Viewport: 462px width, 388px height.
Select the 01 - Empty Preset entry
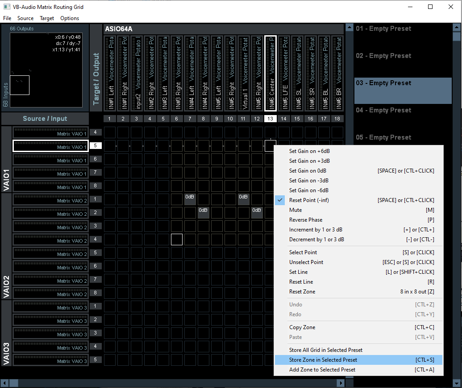point(383,29)
